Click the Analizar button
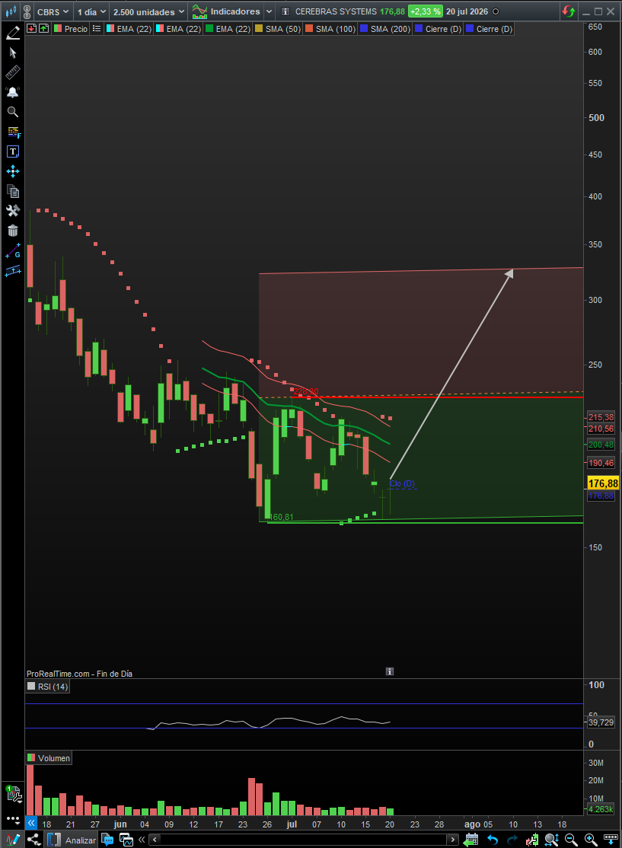 (x=72, y=840)
